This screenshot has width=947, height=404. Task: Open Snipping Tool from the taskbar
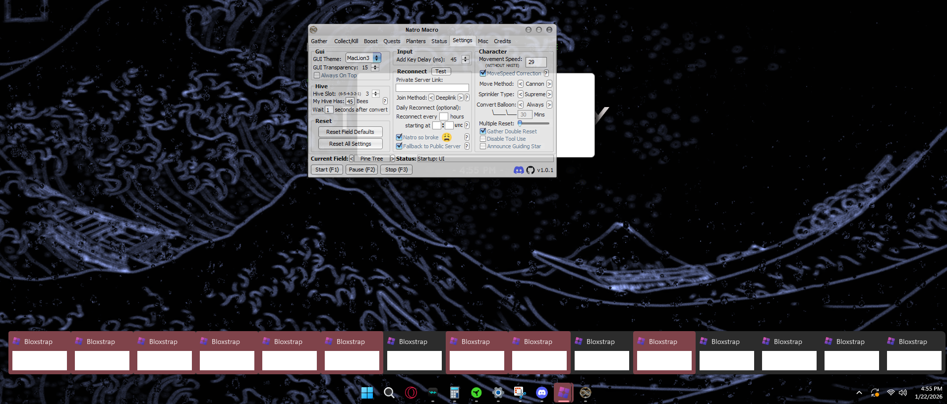pyautogui.click(x=520, y=393)
